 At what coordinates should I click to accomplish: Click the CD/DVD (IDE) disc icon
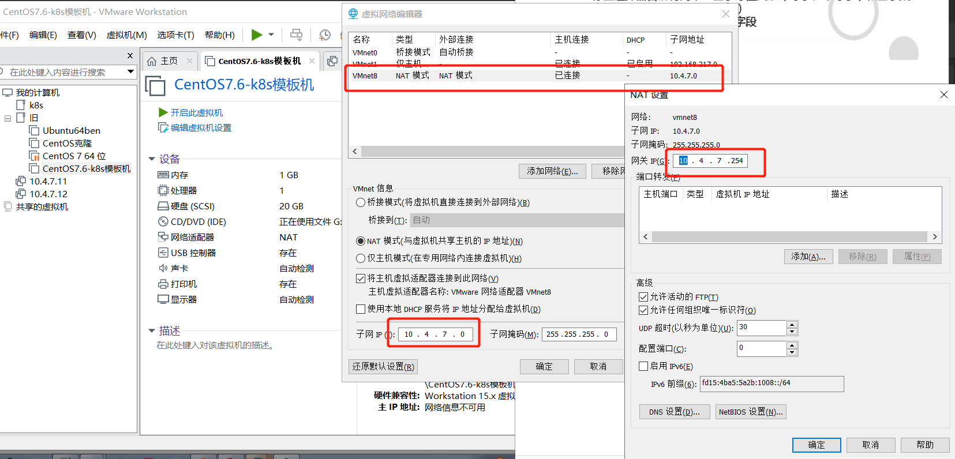163,221
